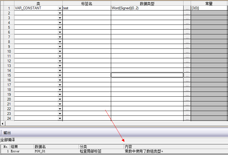Select Word[Signed](0..2) data type cell
Image resolution: width=228 pixels, height=155 pixels.
coord(147,8)
